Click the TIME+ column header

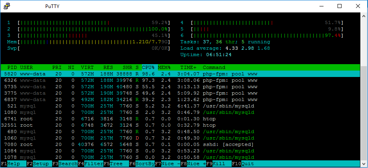188,68
